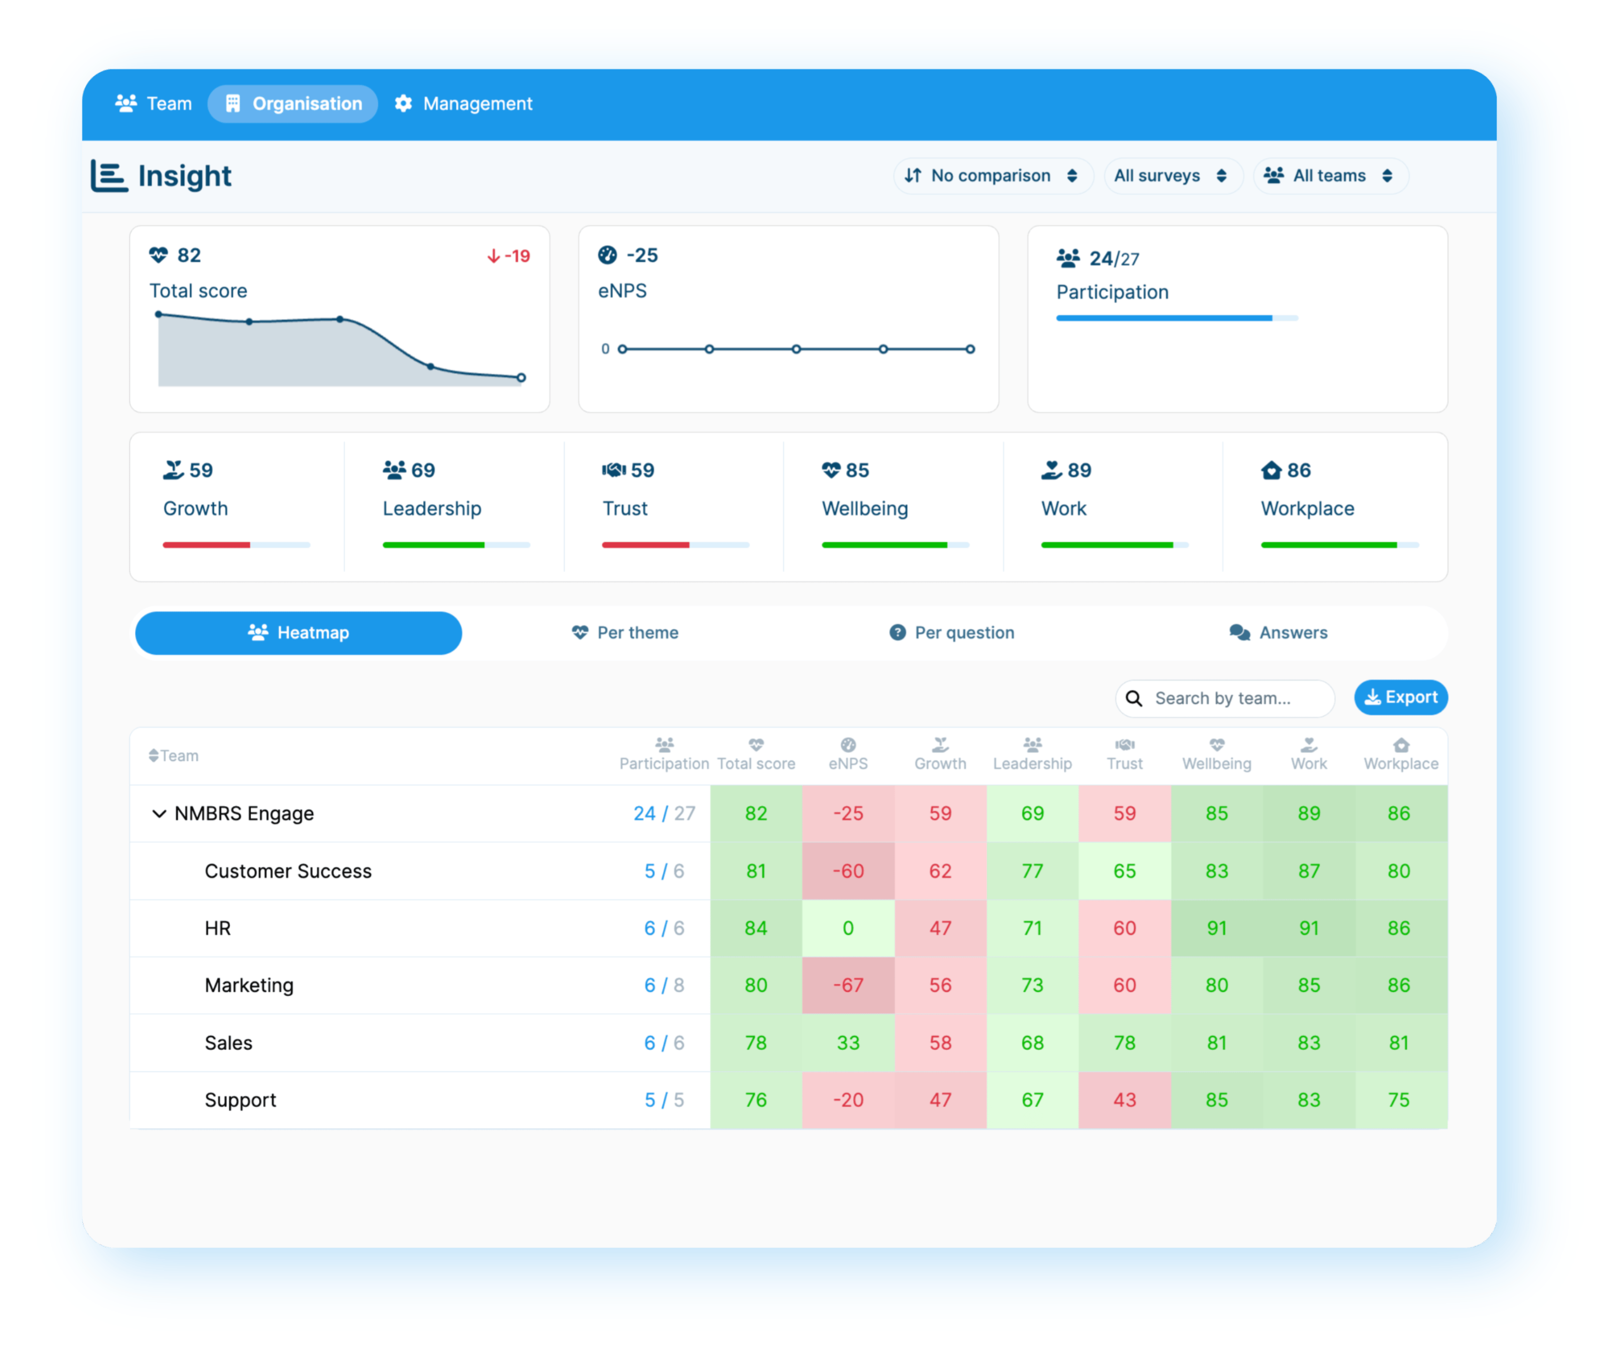Click the Export button
1616x1347 pixels.
(1401, 697)
